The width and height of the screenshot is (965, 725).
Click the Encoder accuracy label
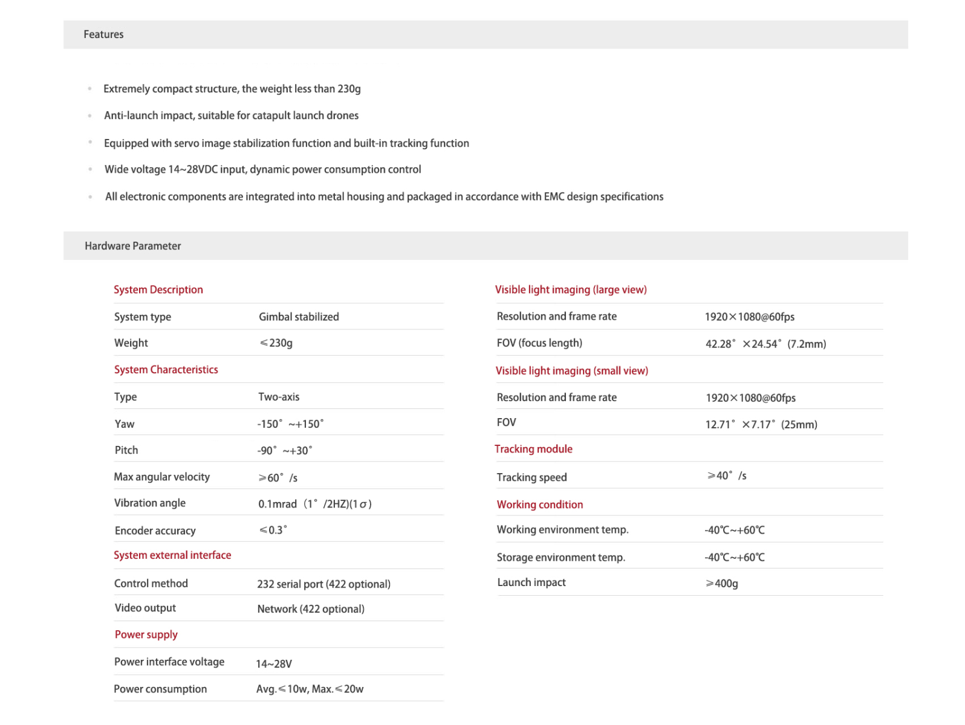[155, 531]
